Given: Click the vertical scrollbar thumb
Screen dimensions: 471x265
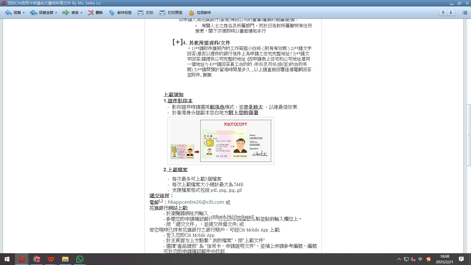Looking at the screenshot, I should (468, 135).
